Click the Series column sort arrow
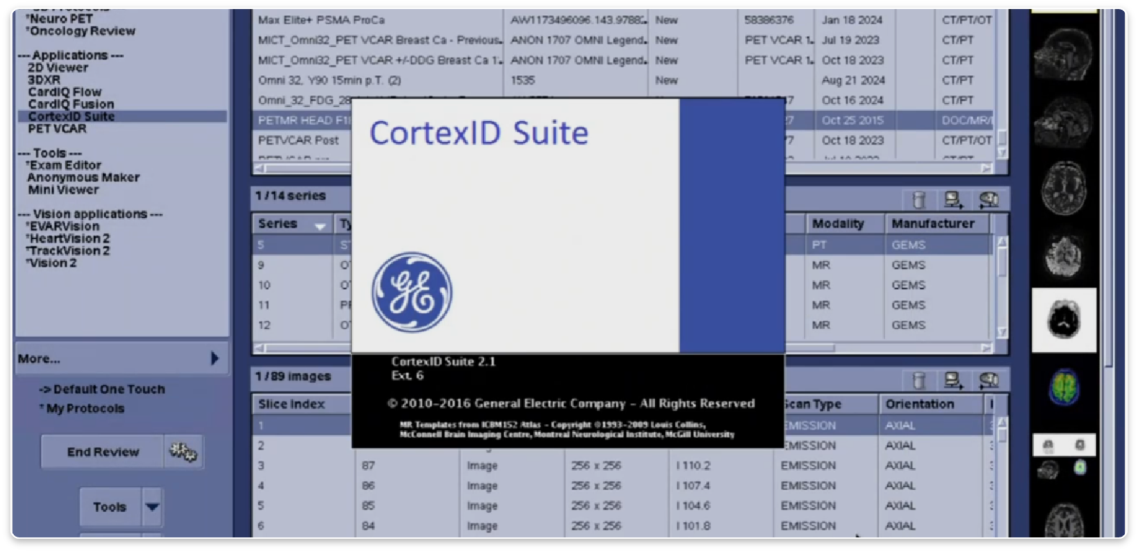 coord(320,225)
